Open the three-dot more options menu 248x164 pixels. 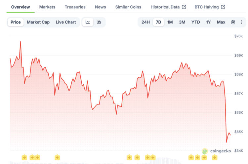[x=241, y=22]
